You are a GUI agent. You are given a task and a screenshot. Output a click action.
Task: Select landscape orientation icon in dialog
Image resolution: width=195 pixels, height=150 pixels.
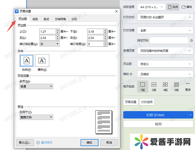[42, 61]
